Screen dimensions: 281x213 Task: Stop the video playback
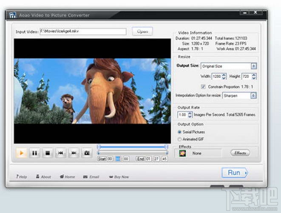point(48,153)
